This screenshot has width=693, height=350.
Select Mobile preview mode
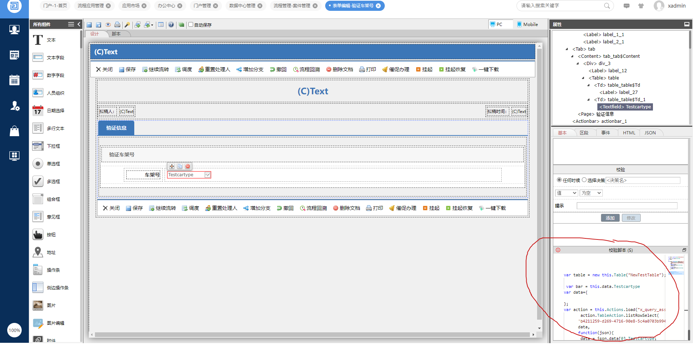527,24
